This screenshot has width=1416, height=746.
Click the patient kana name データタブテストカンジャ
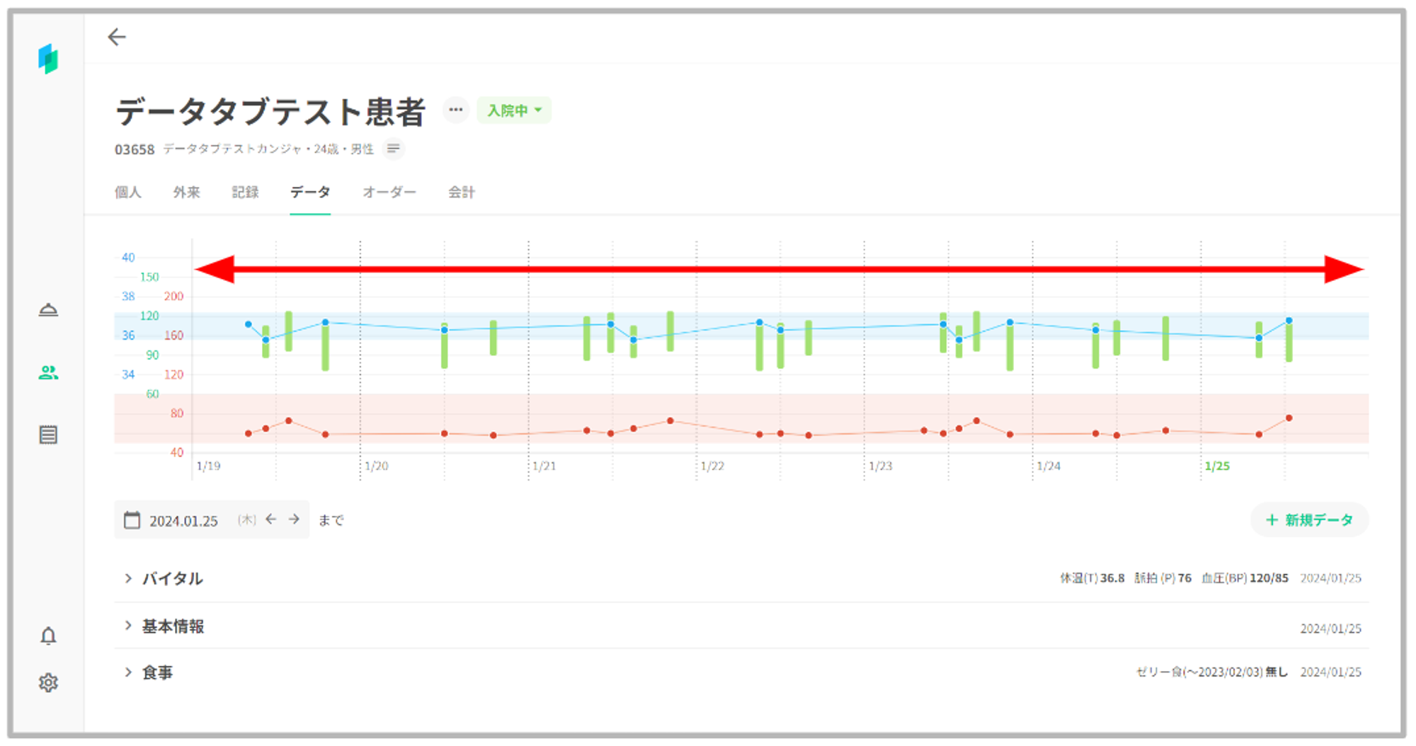pos(232,149)
